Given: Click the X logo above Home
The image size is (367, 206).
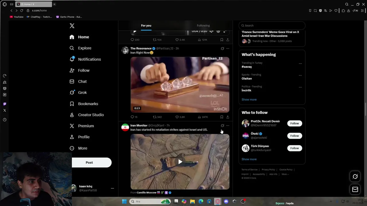Looking at the screenshot, I should (72, 26).
